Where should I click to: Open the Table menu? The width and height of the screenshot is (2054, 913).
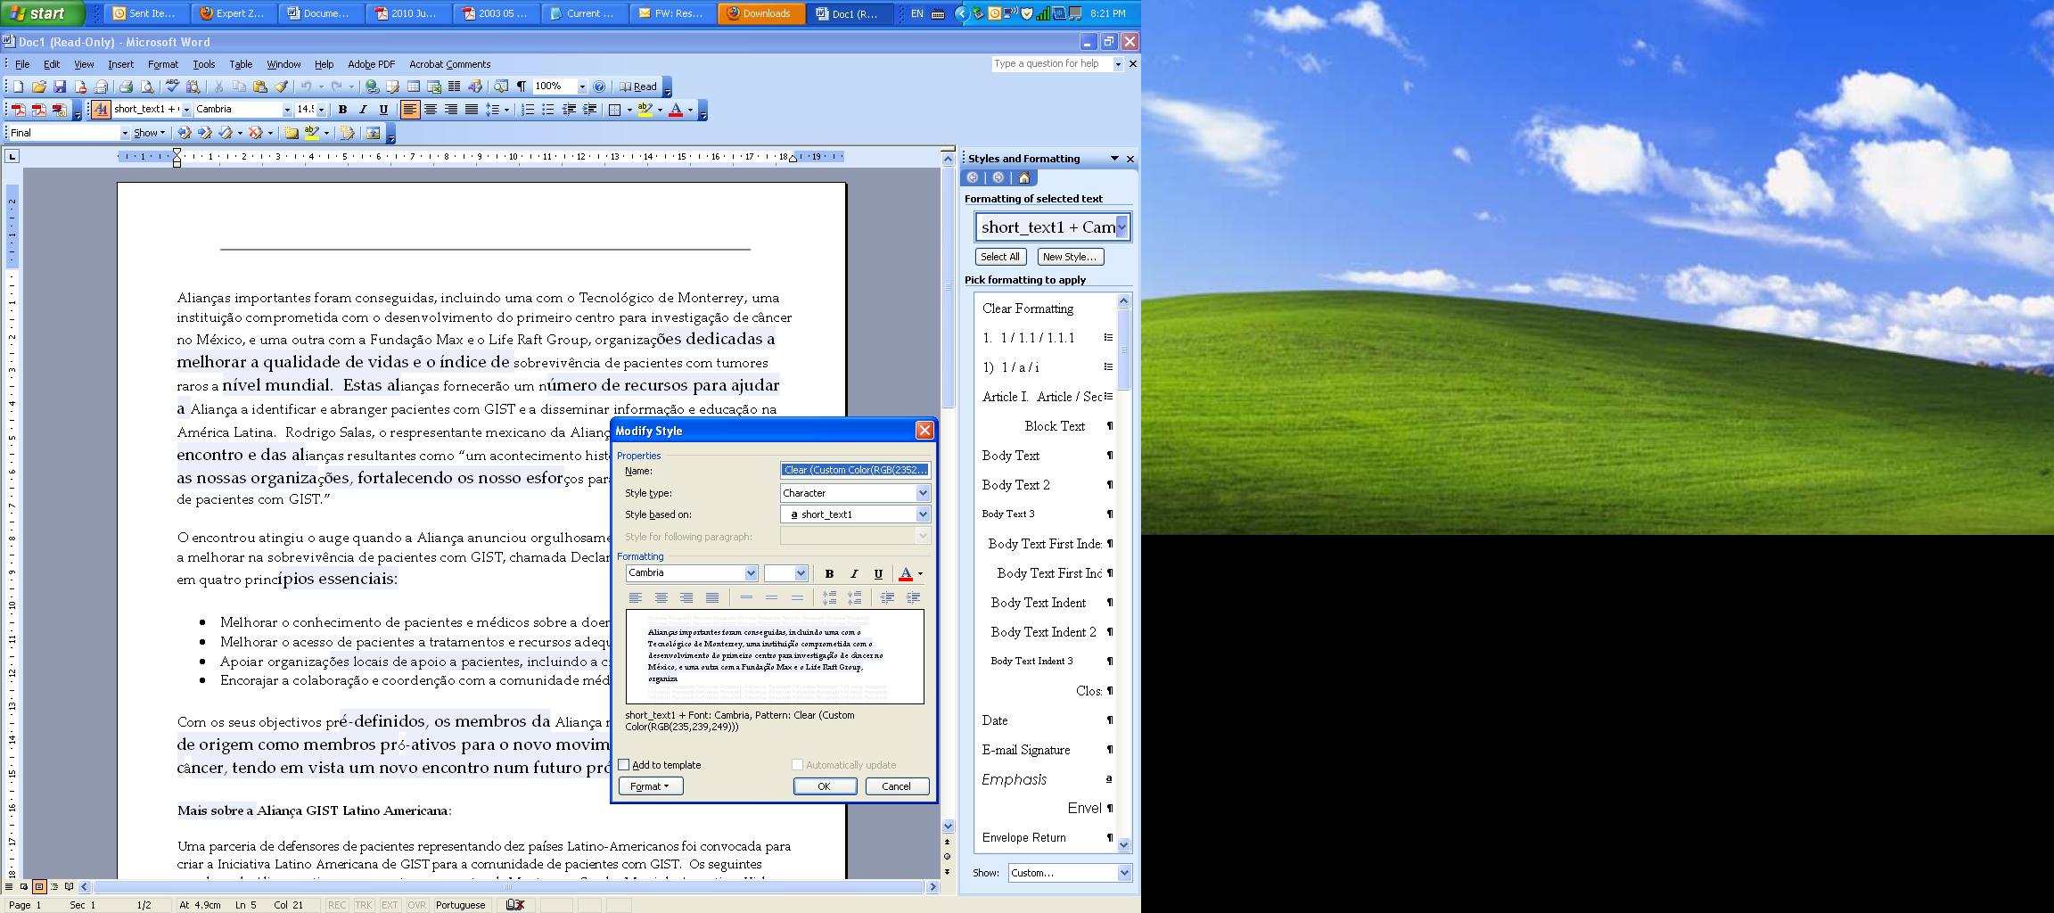[x=241, y=64]
